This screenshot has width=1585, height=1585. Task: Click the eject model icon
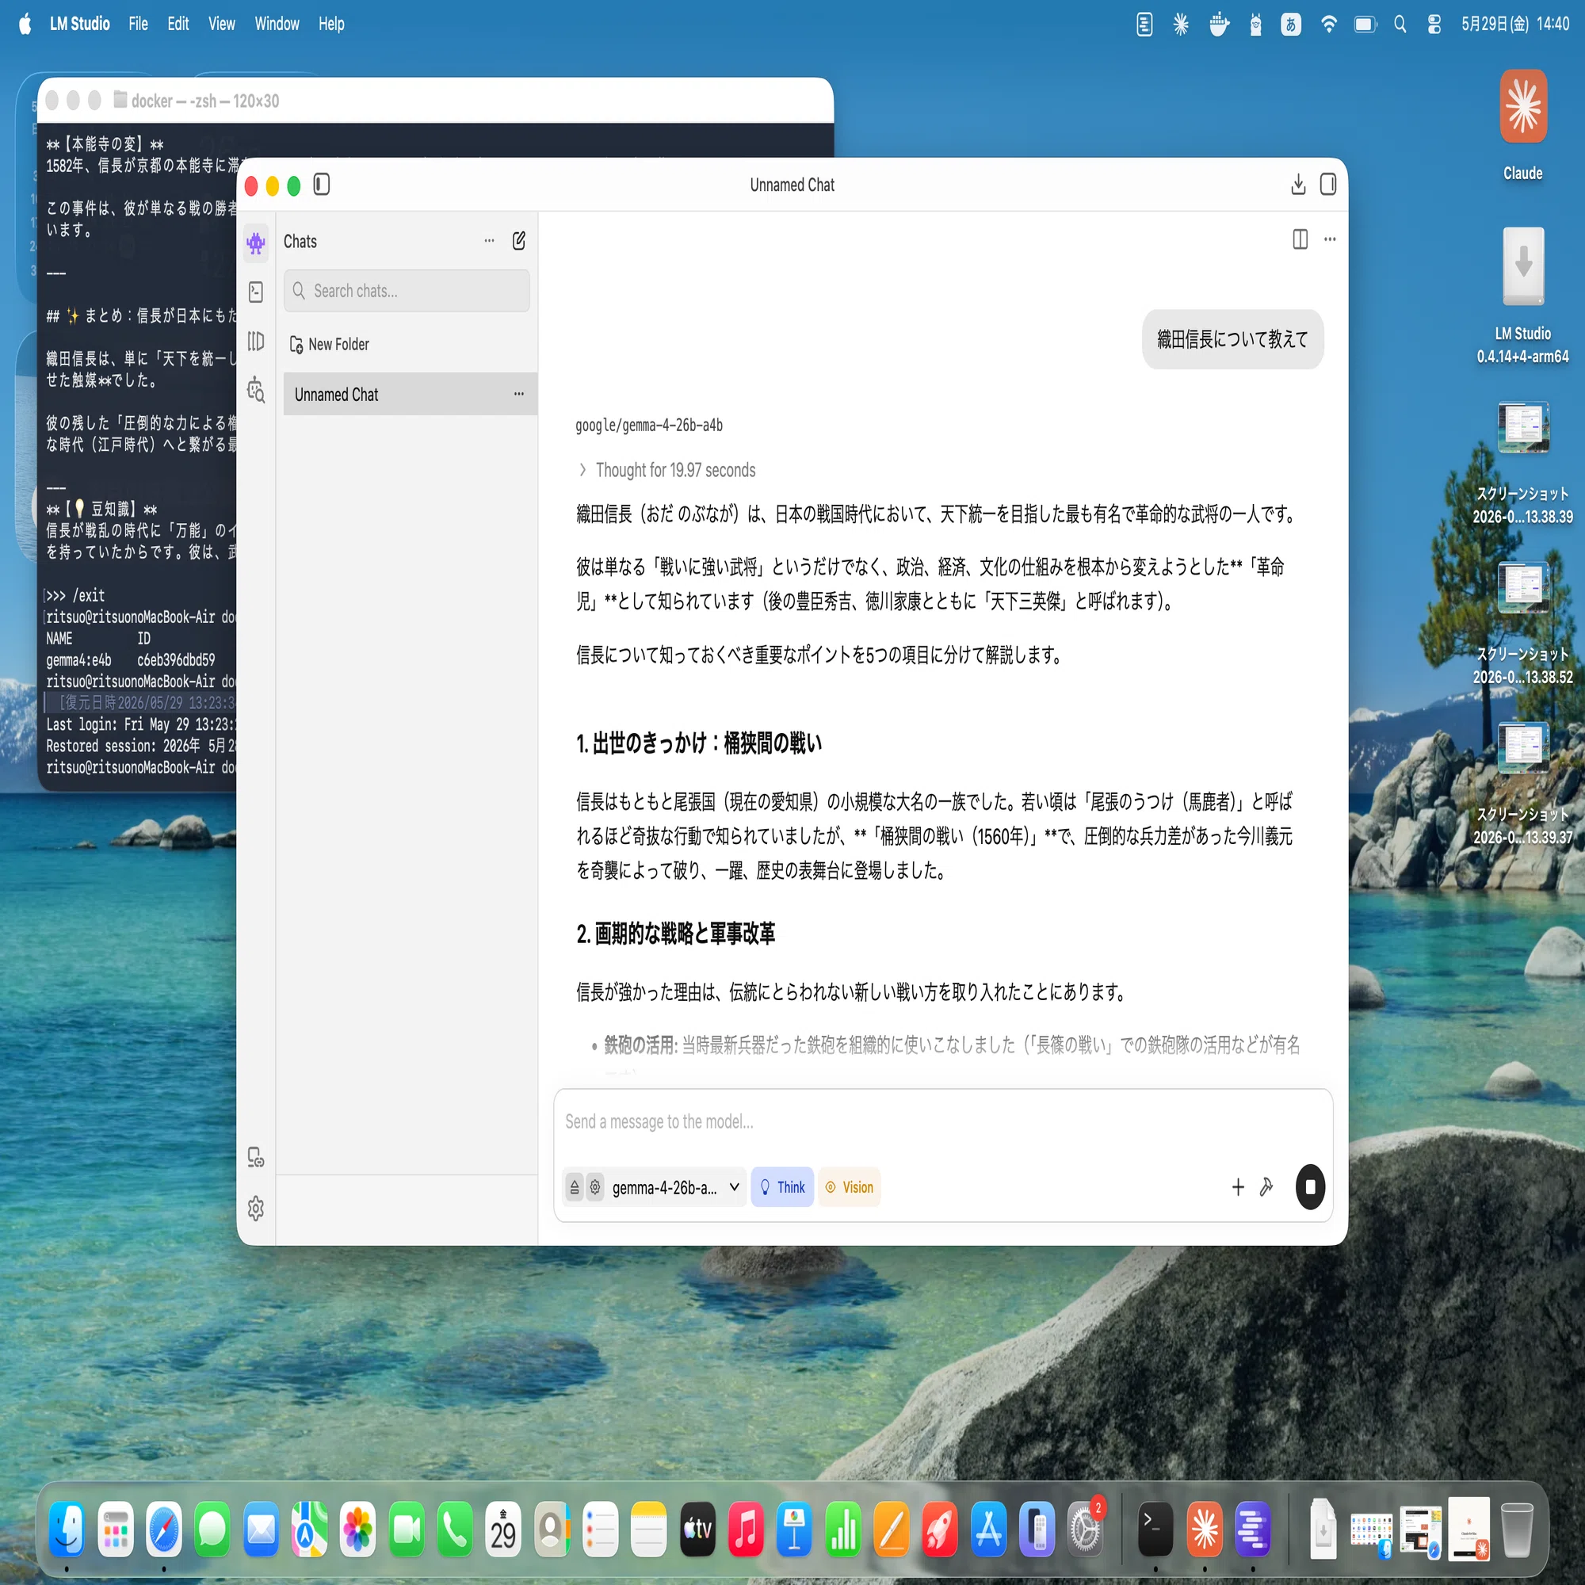coord(575,1187)
